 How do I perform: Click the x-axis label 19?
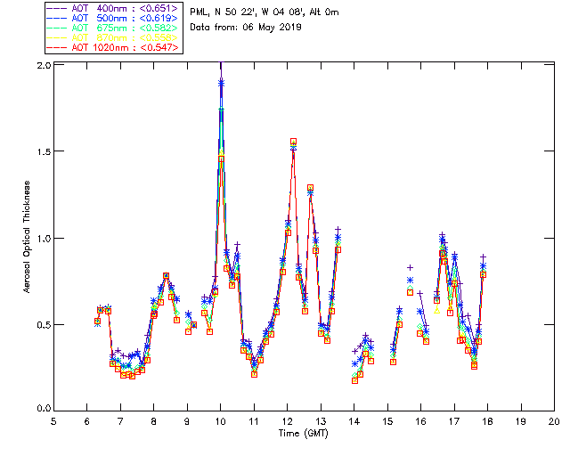pos(521,421)
